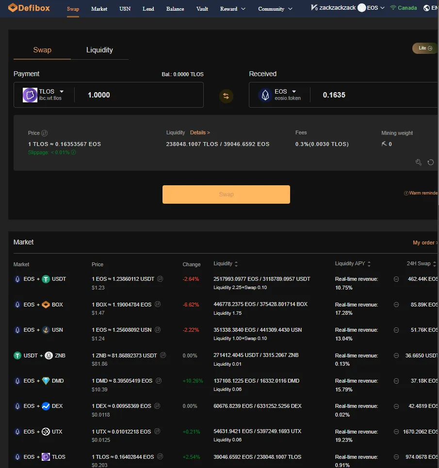Click the 1 DEX ≈ 0.00958369 EOS price
This screenshot has height=468, width=439.
(x=121, y=406)
